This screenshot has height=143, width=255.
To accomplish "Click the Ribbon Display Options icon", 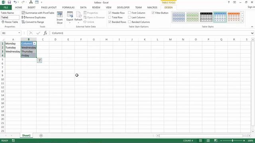I will point(235,2).
